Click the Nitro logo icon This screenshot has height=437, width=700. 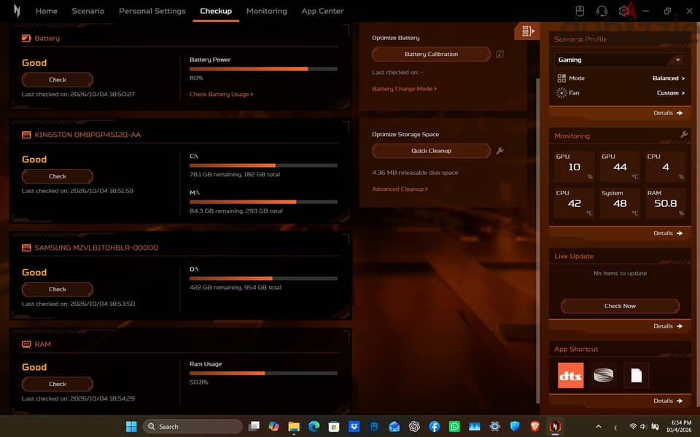point(17,11)
